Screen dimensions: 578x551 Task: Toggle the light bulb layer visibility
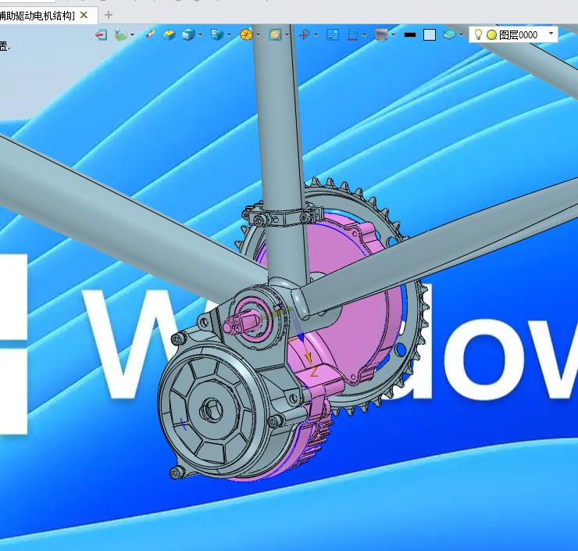click(x=478, y=34)
